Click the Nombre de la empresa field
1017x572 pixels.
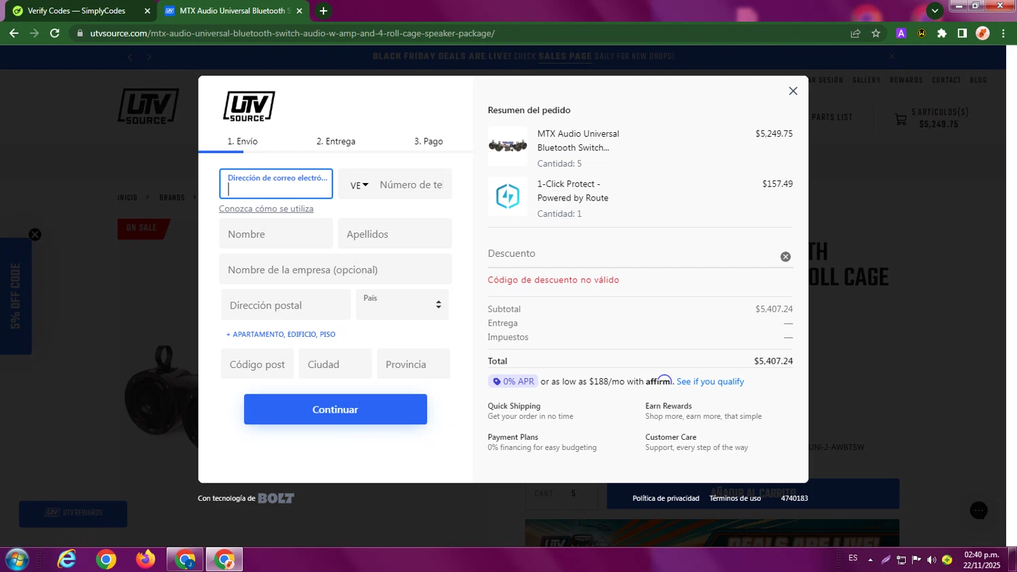pos(336,269)
